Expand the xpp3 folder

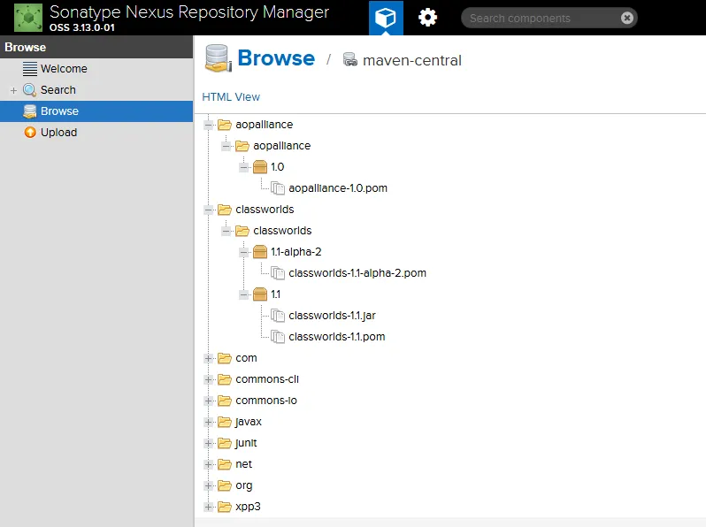[x=209, y=507]
